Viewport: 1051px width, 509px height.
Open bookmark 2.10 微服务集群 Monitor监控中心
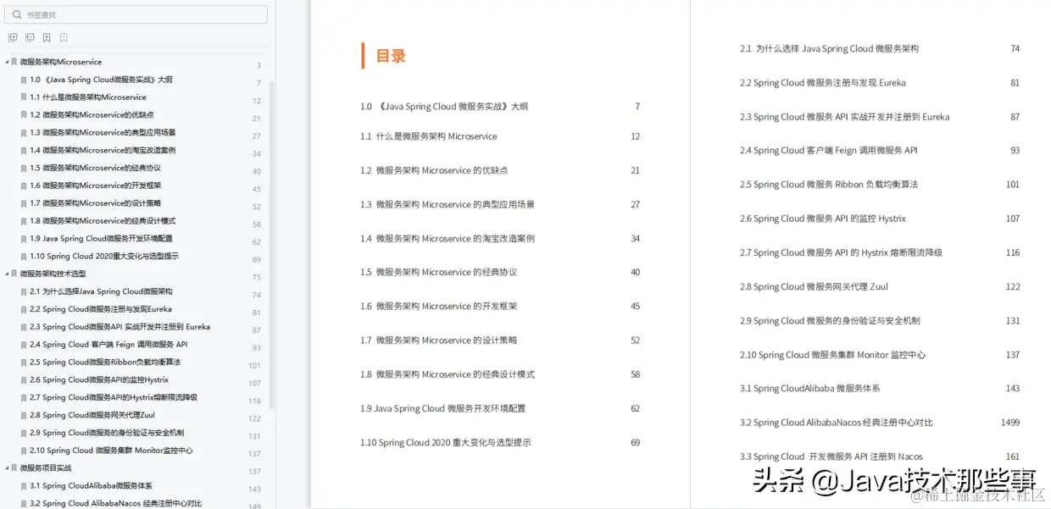[111, 451]
